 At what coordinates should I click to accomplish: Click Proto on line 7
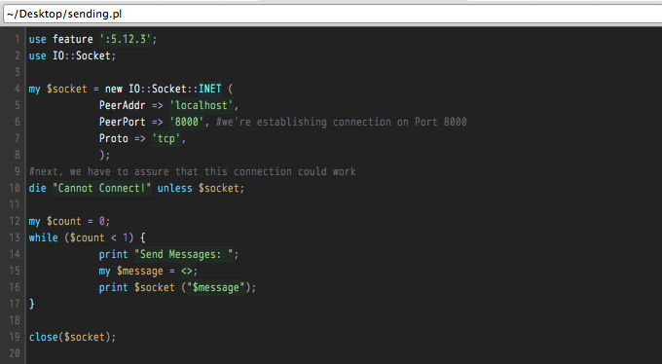point(114,138)
